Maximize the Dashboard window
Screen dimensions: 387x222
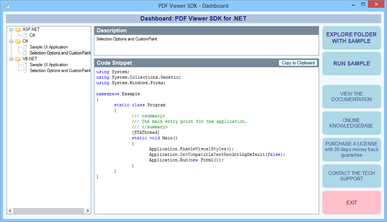click(363, 4)
